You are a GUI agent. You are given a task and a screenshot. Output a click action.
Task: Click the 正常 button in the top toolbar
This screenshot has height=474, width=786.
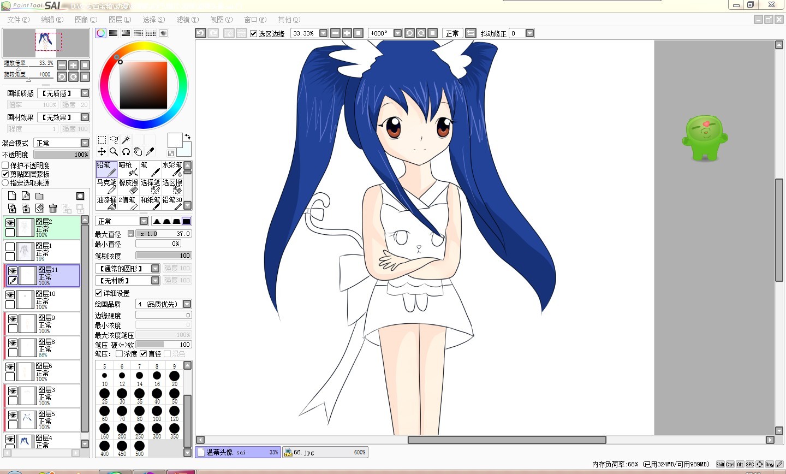pyautogui.click(x=452, y=33)
